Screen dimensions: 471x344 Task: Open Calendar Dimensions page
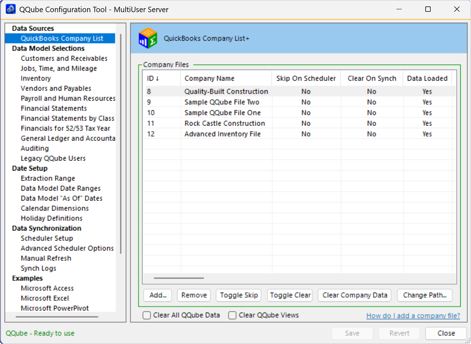55,208
